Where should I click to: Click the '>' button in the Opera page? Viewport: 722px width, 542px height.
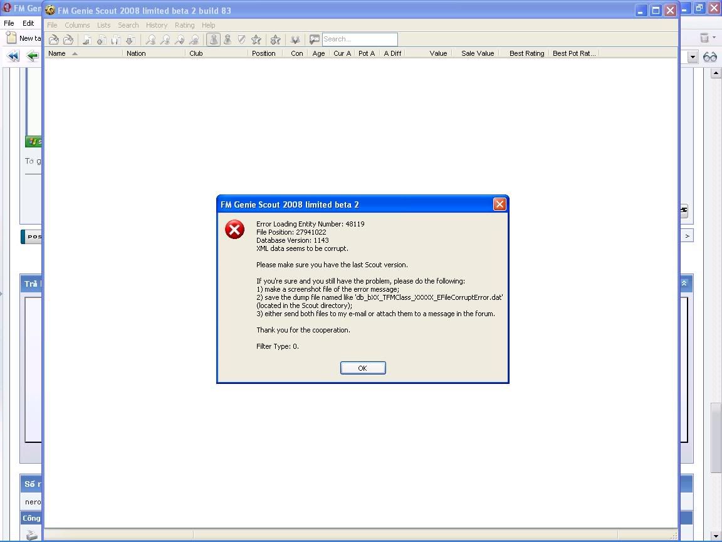click(x=687, y=236)
